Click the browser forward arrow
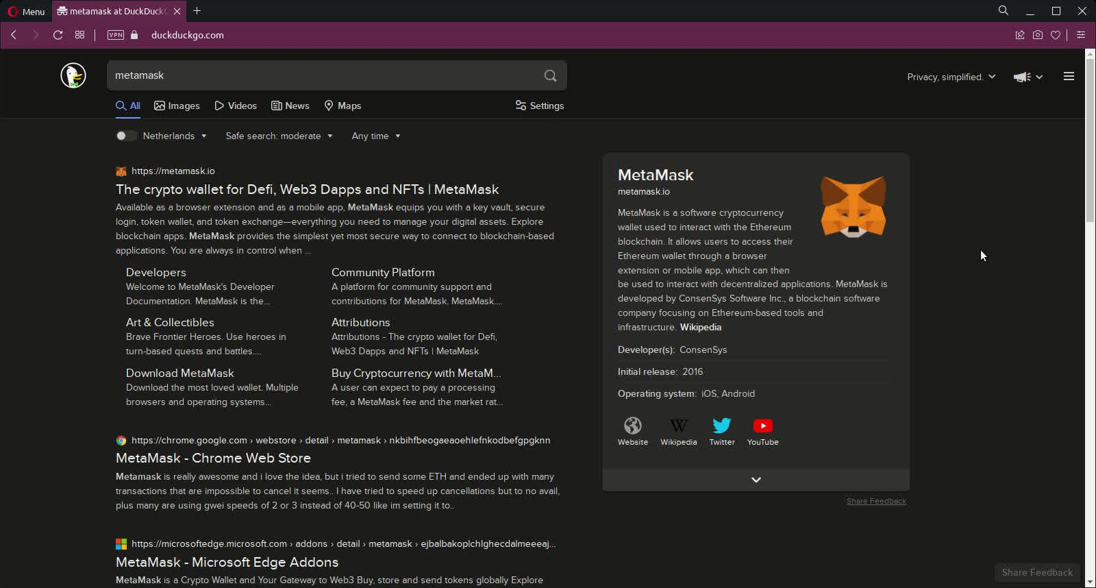Screen dimensions: 1096x588 36,35
